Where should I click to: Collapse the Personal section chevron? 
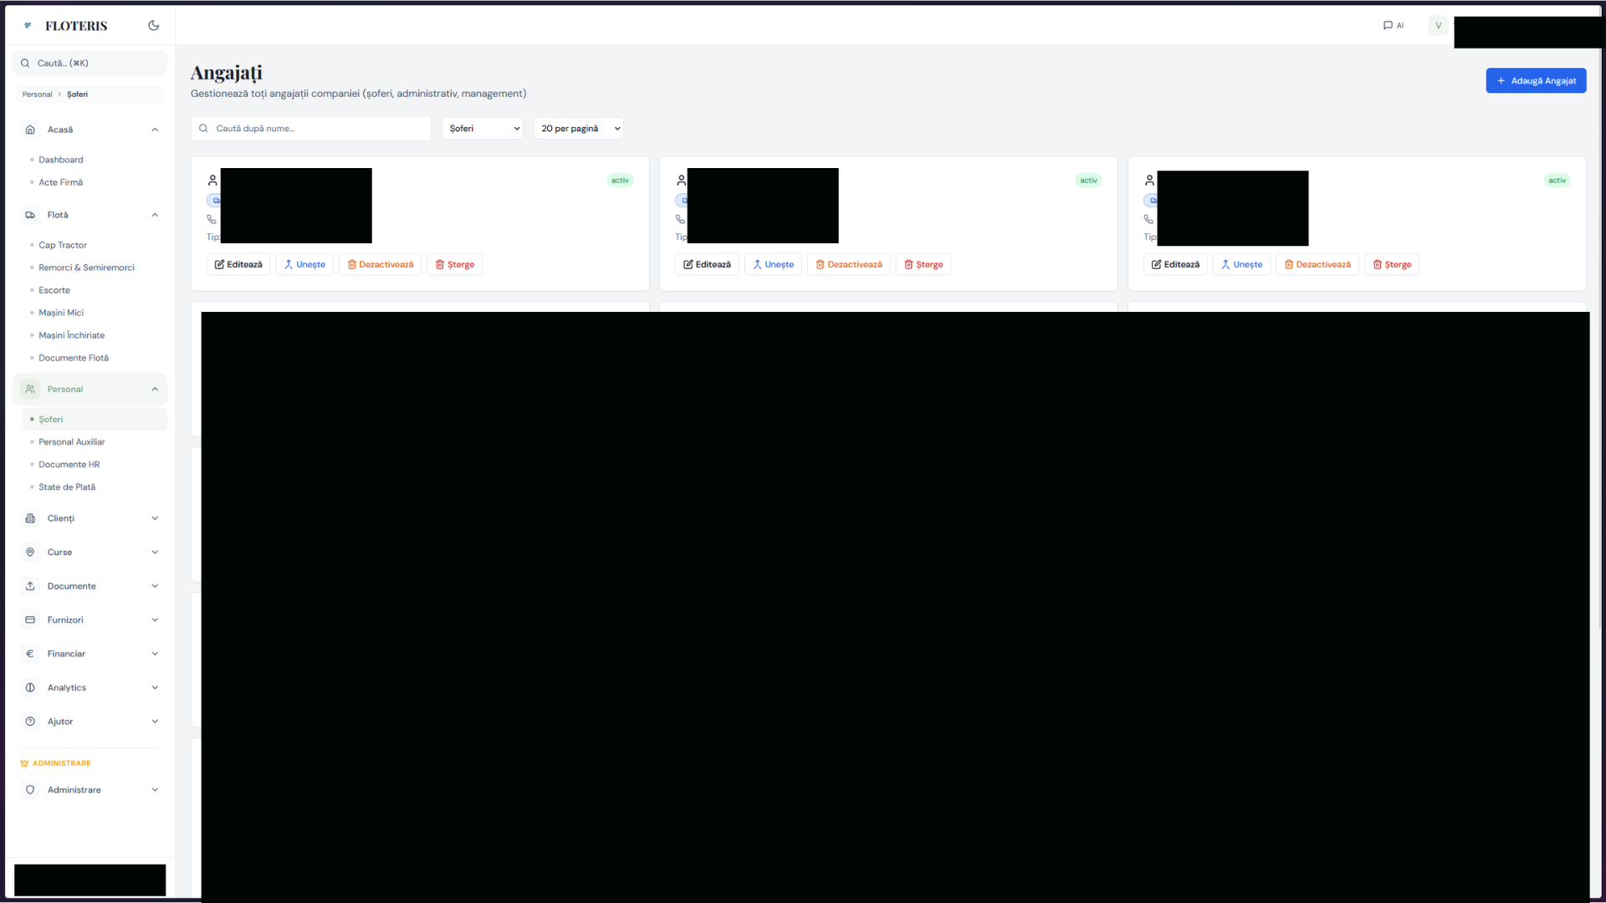pos(155,389)
